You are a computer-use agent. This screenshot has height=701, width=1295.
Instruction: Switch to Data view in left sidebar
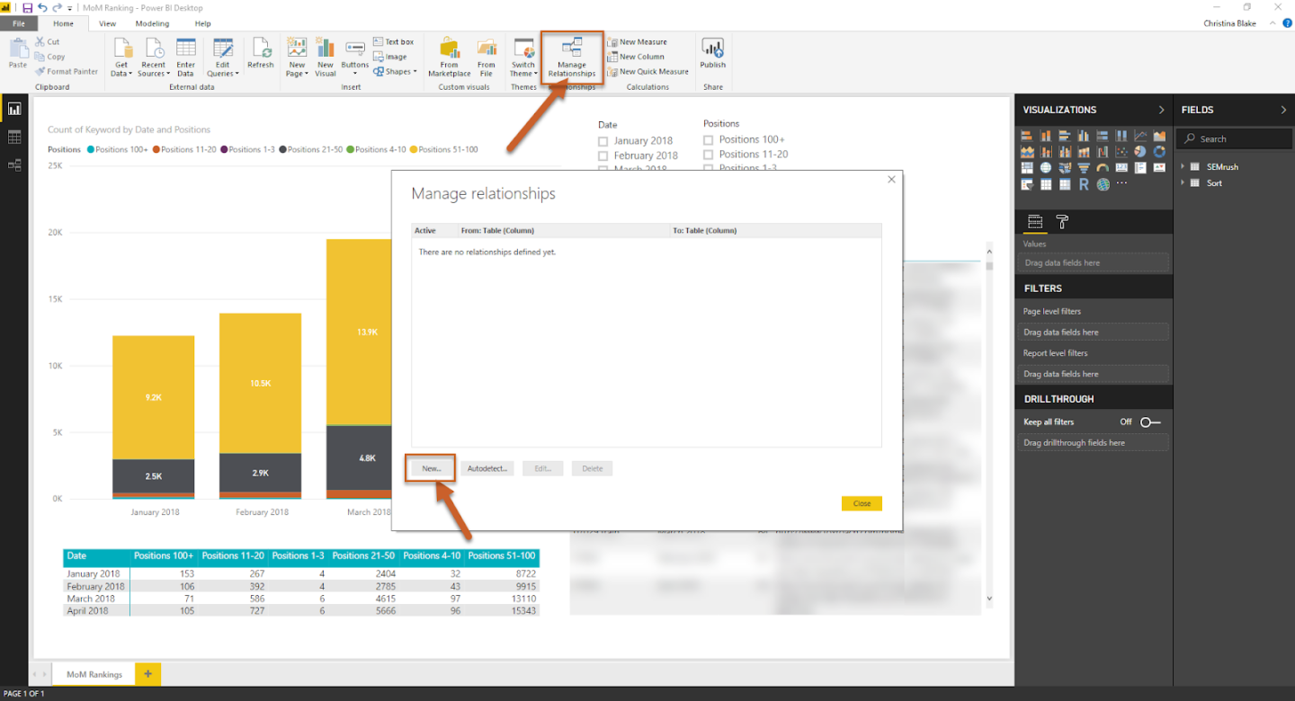coord(14,137)
